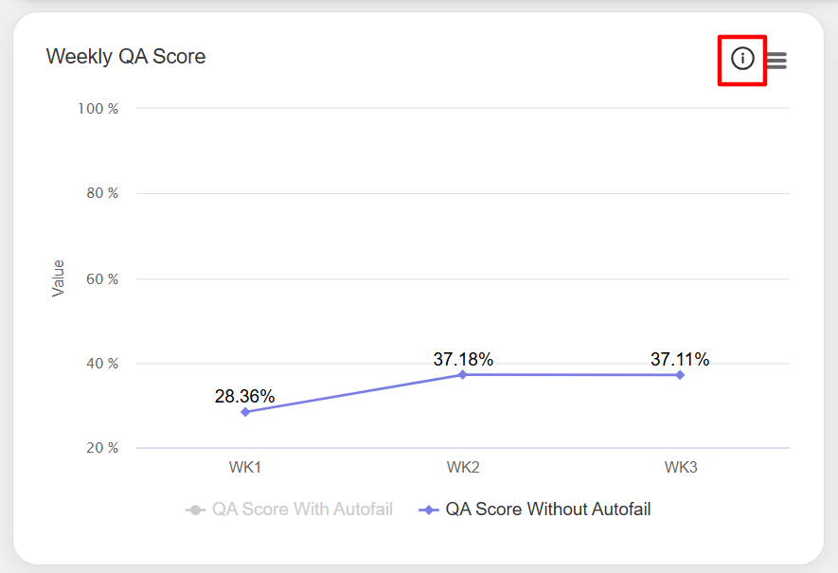Click the line segment between WK1 and WK2
Screen dimensions: 838x573
pos(354,394)
